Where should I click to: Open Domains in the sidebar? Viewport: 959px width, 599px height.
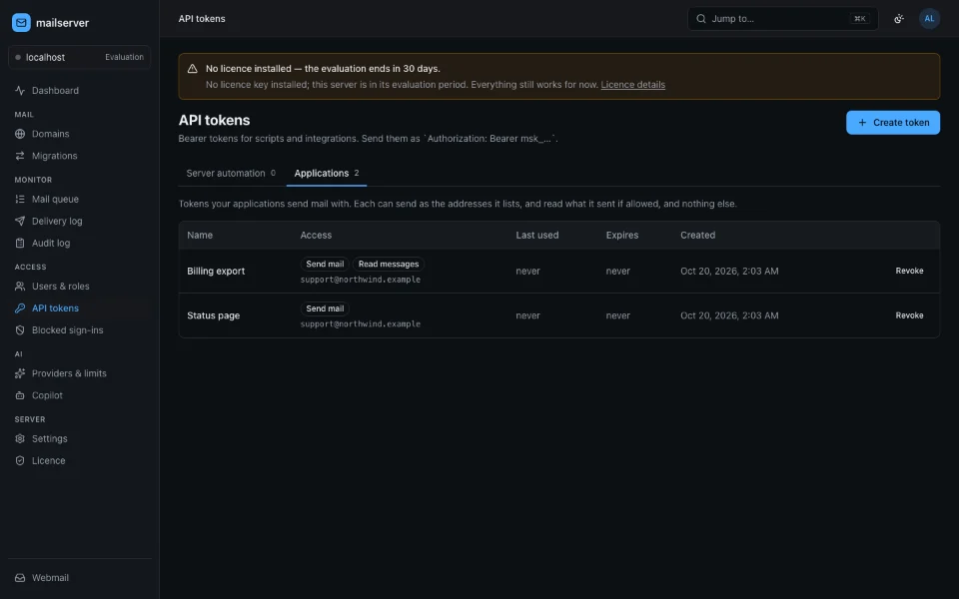coord(80,134)
